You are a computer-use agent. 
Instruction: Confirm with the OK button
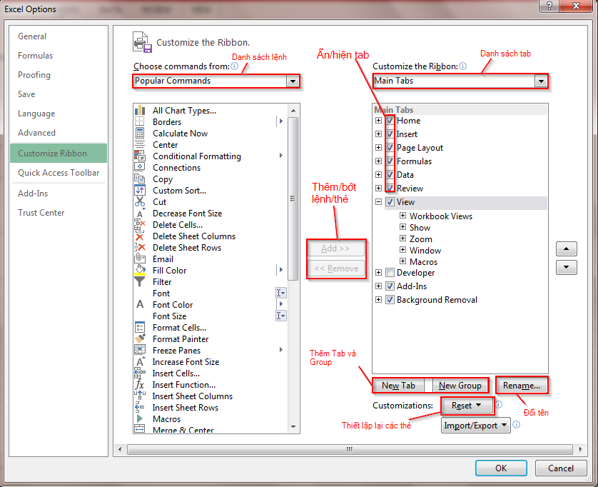point(501,468)
